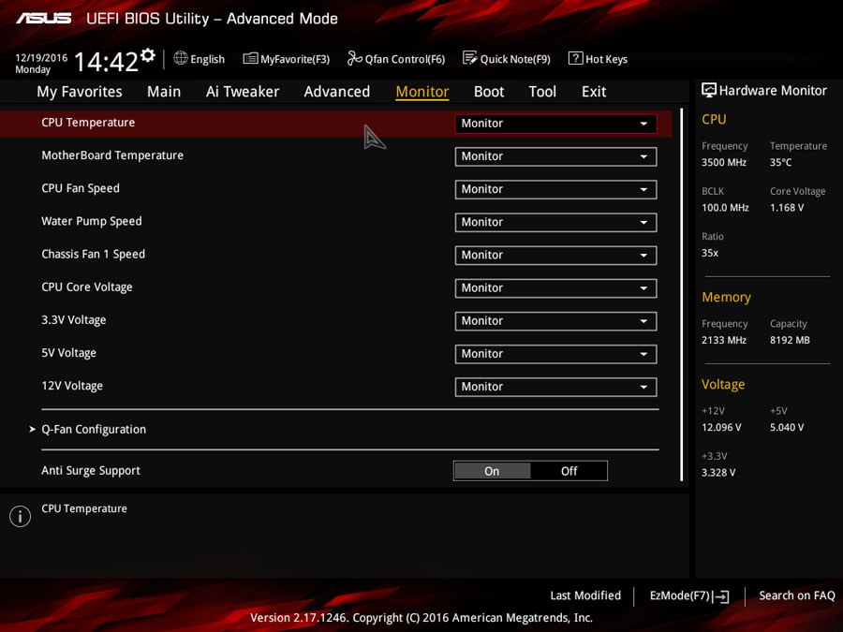Select the 5V Voltage label
The image size is (843, 632).
[68, 353]
